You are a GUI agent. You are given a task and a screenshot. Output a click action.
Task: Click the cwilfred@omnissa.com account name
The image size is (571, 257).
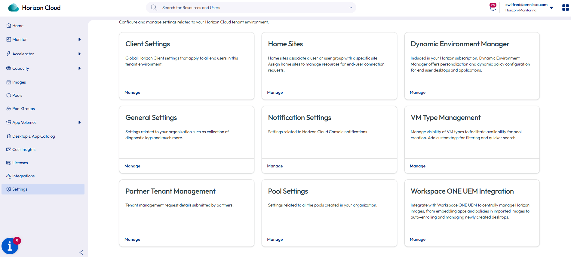(526, 5)
